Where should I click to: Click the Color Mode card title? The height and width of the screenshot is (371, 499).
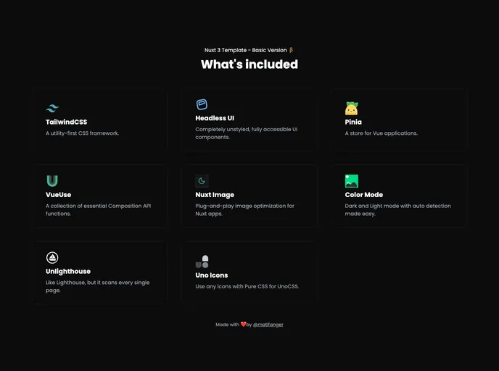pos(363,195)
